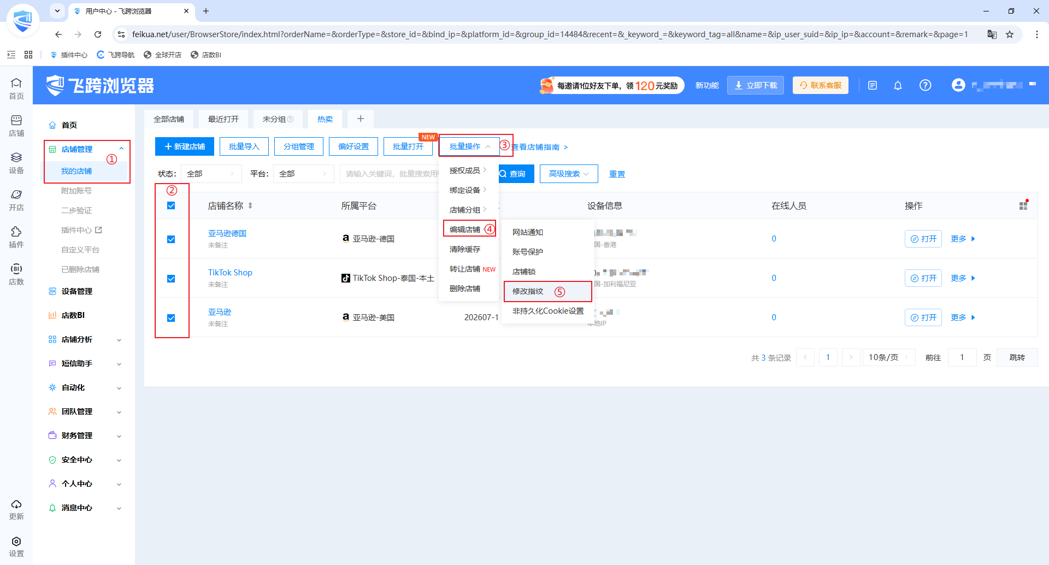1049x565 pixels.
Task: Choose 非持久化Cookie设置 in submenu
Action: point(548,311)
